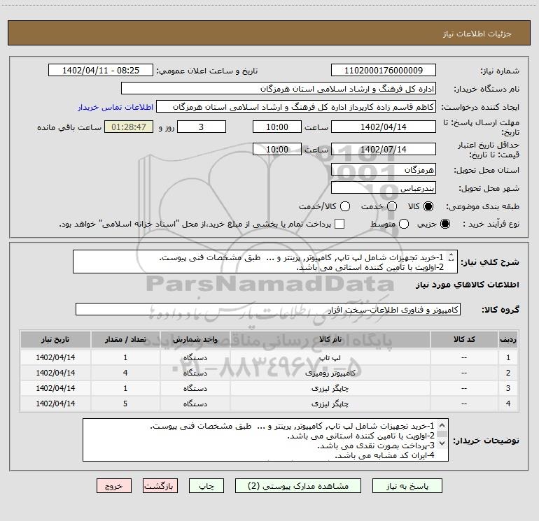The image size is (539, 521).
Task: Click the کد کالا column header
Action: coord(464,339)
